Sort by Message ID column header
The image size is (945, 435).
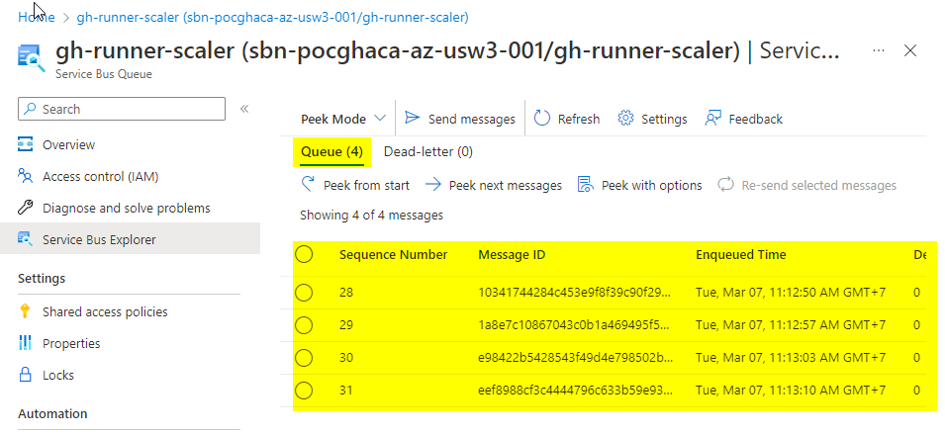tap(512, 255)
